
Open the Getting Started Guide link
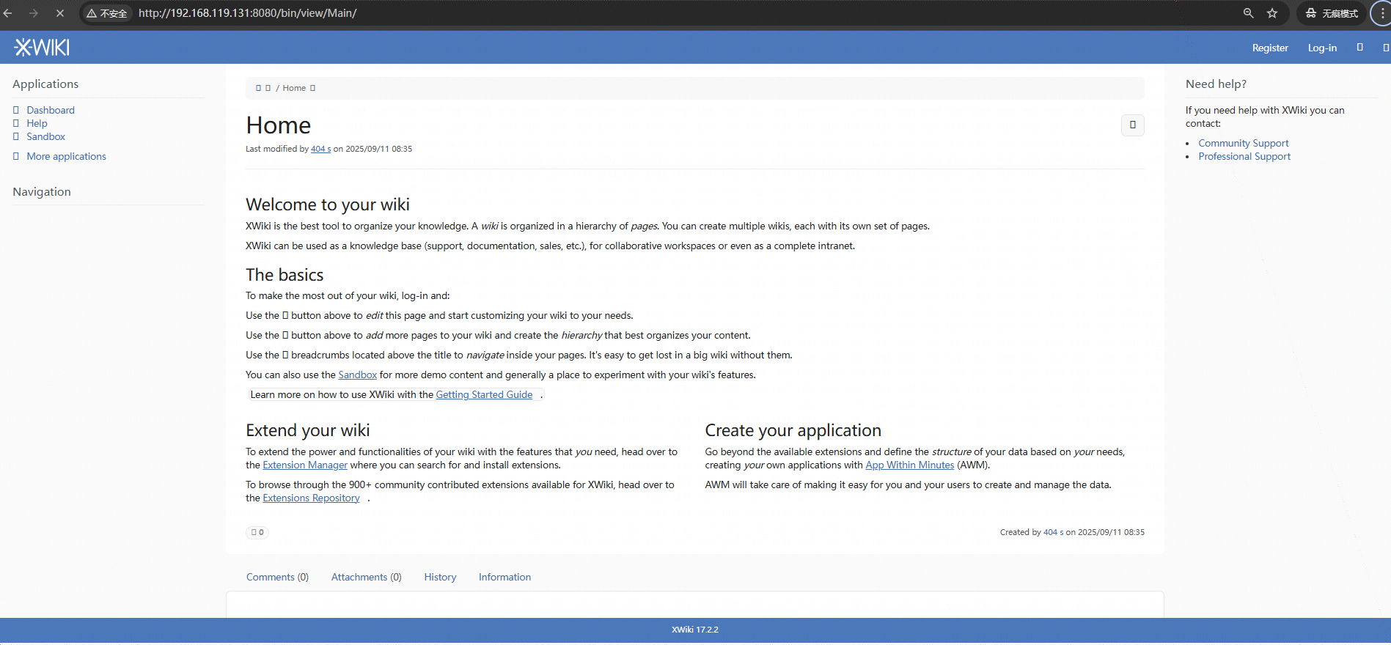(484, 394)
